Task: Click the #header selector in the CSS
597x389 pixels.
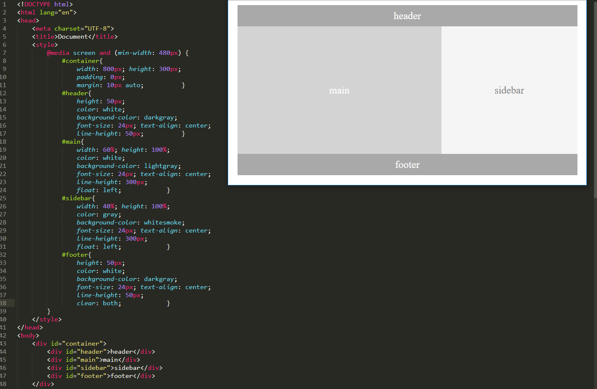Action: coord(76,93)
